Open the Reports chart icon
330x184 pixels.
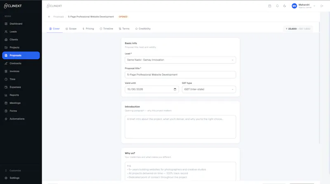click(6, 95)
